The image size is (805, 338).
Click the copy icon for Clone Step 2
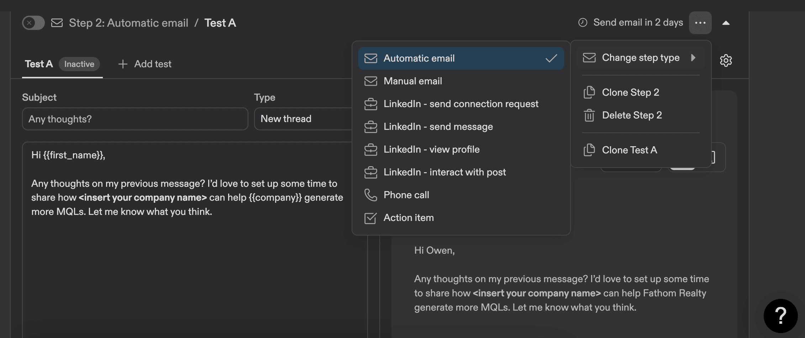(x=589, y=93)
